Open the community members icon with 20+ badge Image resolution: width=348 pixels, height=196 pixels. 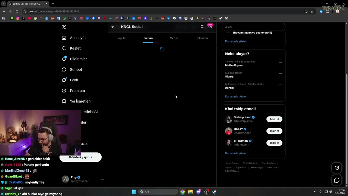tap(210, 26)
